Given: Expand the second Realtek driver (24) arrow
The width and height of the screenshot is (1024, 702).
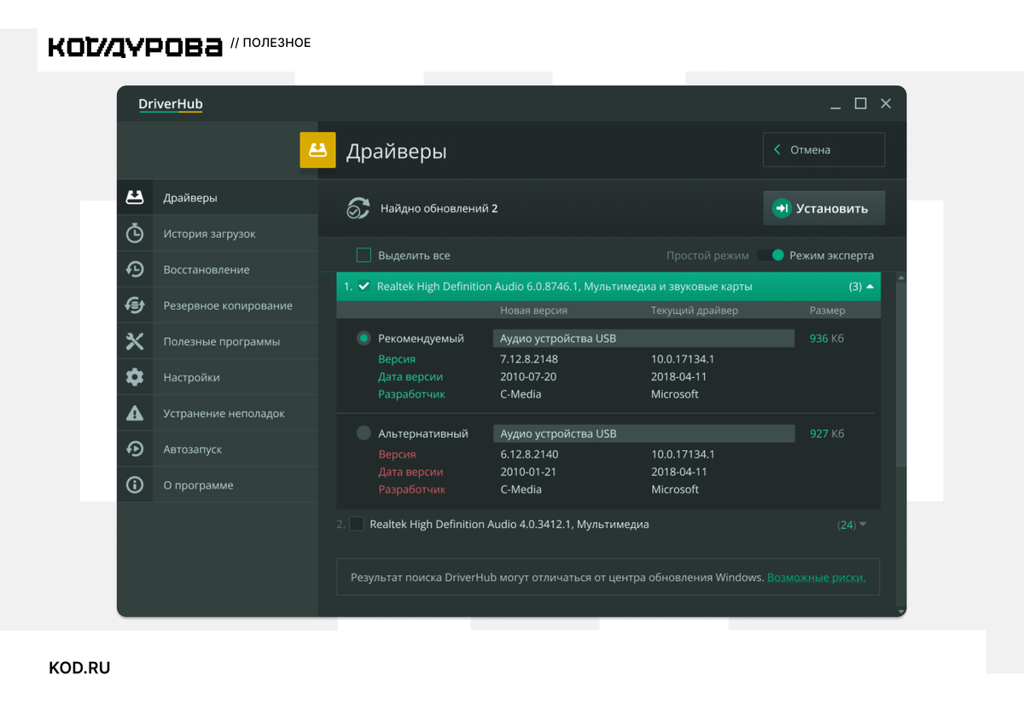Looking at the screenshot, I should pos(863,525).
